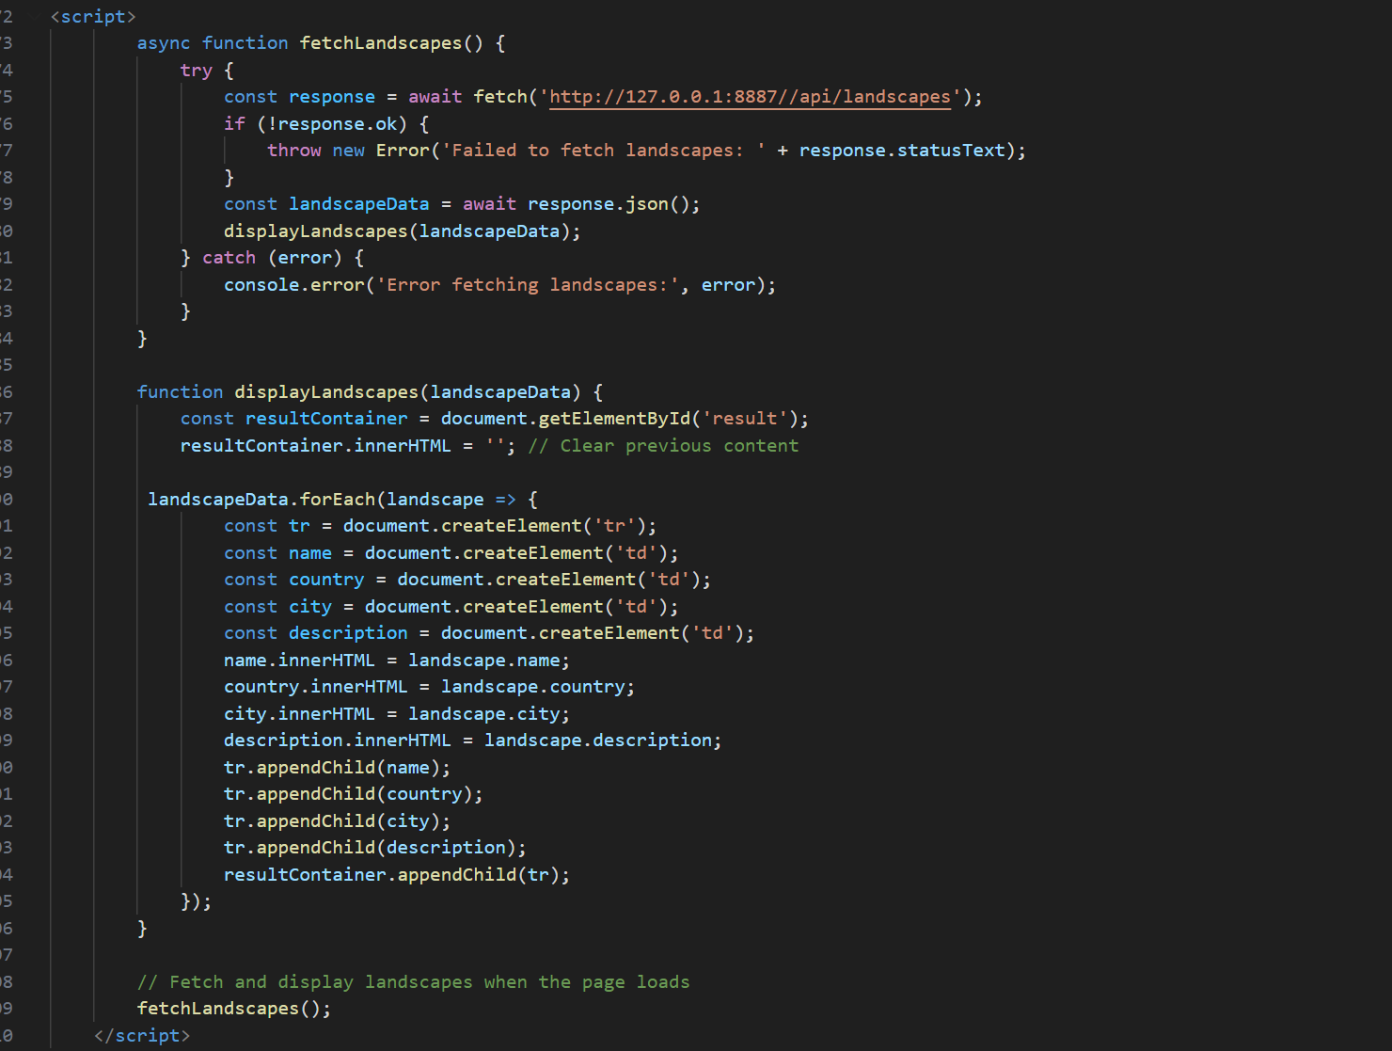
Task: Click the 'if (!response.ok) {' line
Action: (326, 124)
